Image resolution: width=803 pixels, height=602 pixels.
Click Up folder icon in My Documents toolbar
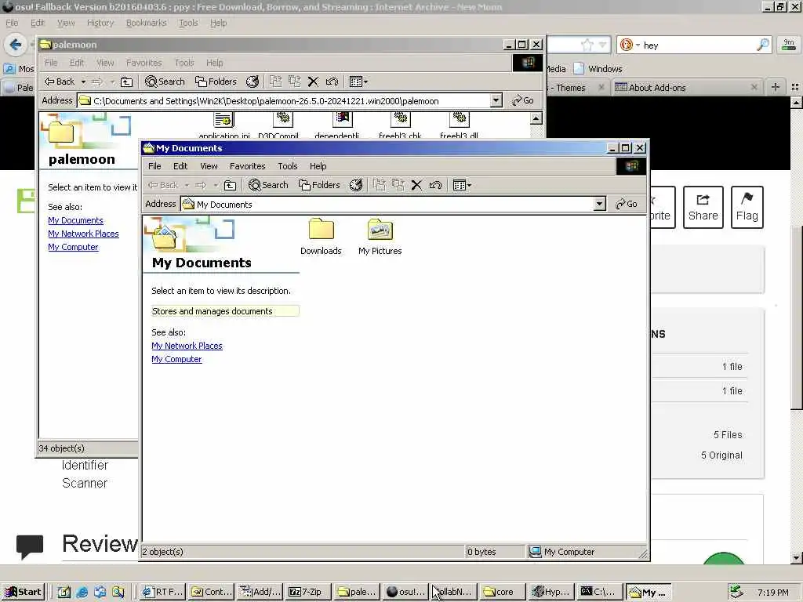[x=230, y=185]
